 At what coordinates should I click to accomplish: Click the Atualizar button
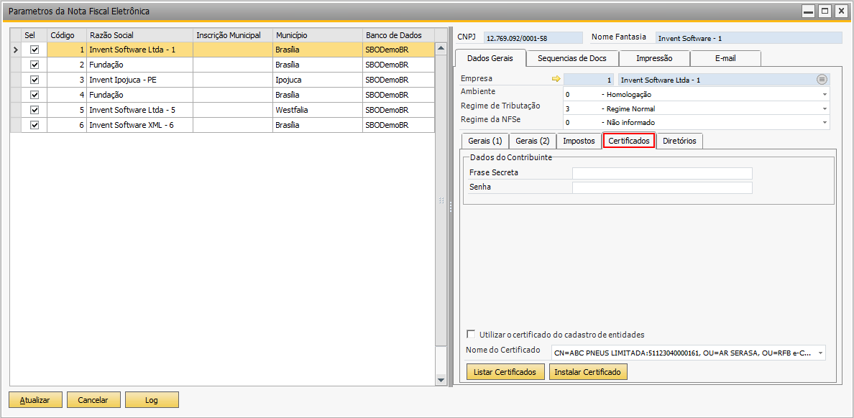(35, 400)
